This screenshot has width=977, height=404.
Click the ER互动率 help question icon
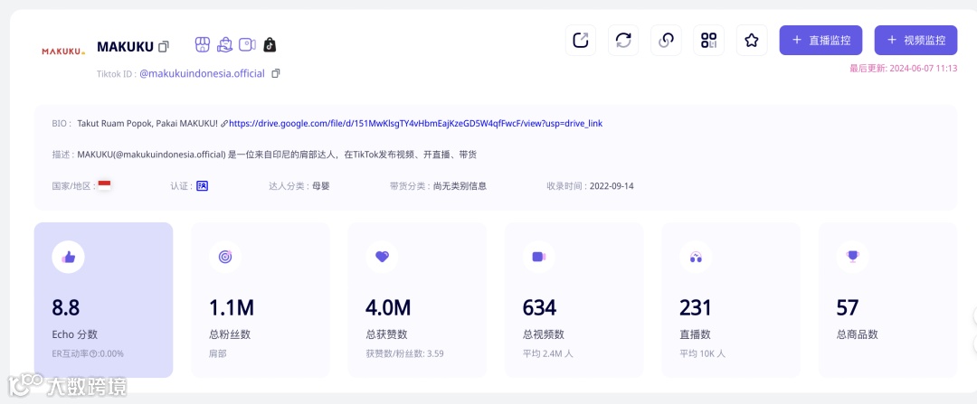click(x=93, y=353)
